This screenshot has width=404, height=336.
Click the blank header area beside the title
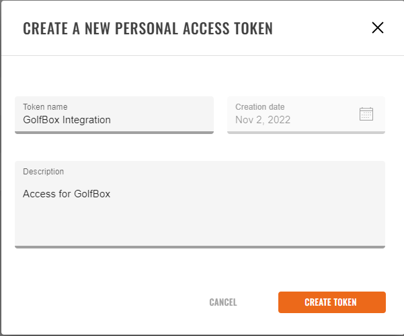(x=323, y=28)
